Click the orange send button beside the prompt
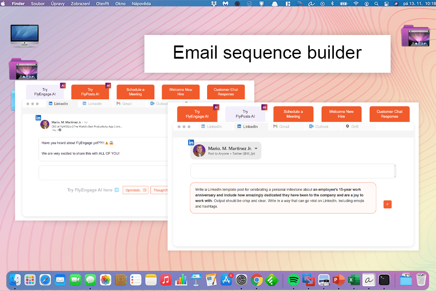Screen dimensions: 436x291 [387, 205]
